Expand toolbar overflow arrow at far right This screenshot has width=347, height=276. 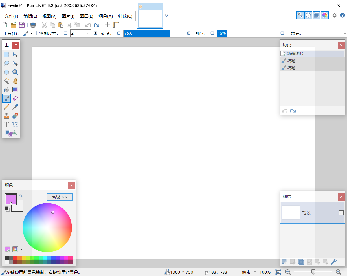pyautogui.click(x=345, y=33)
